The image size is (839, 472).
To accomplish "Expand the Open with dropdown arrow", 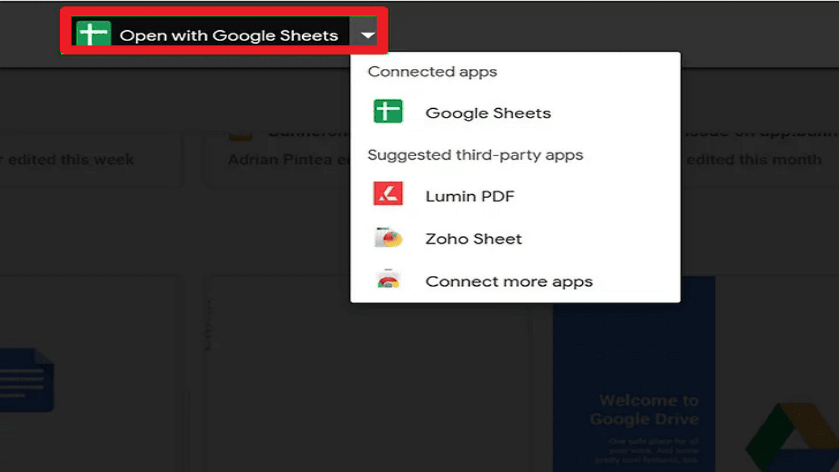I will [x=367, y=35].
